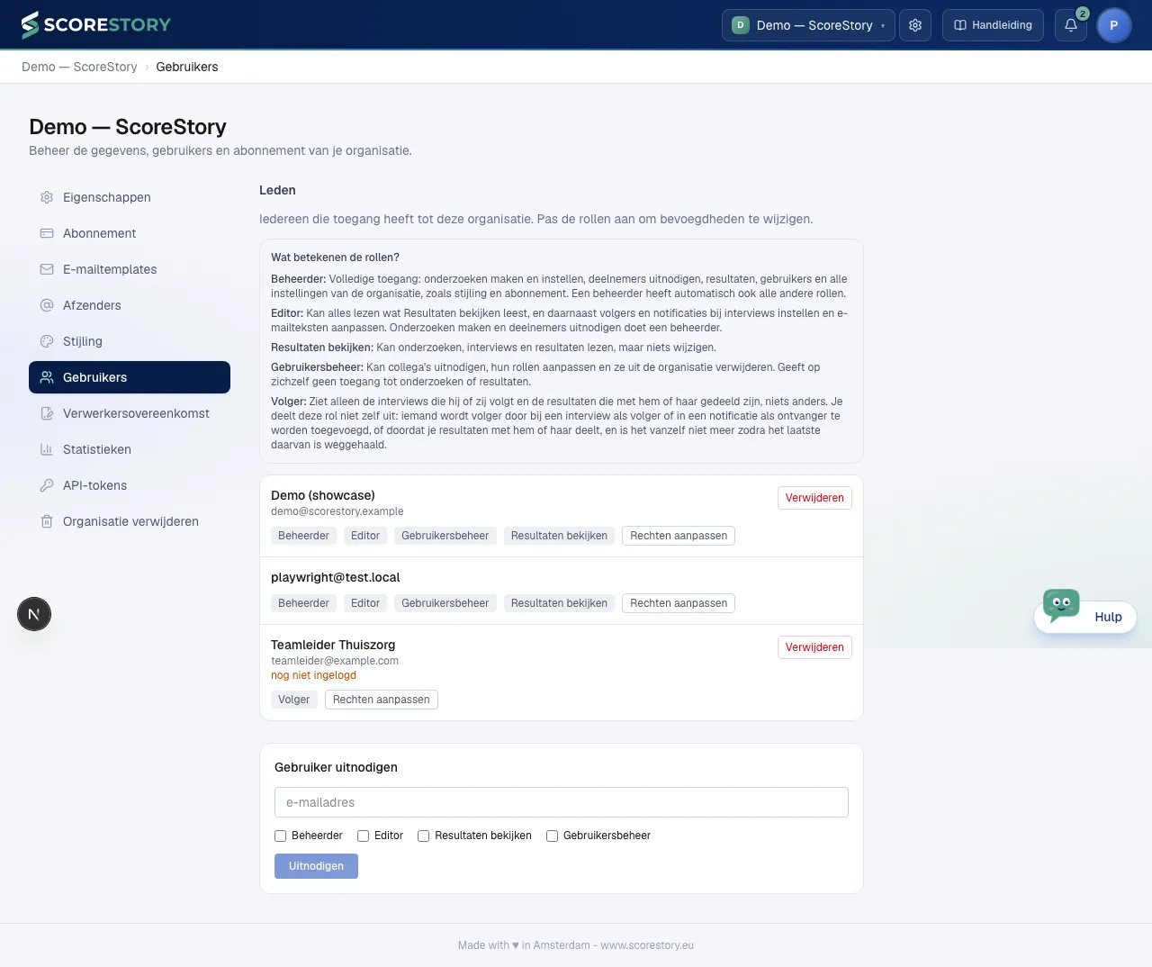1152x967 pixels.
Task: Click the API-tokens key icon
Action: [x=47, y=485]
